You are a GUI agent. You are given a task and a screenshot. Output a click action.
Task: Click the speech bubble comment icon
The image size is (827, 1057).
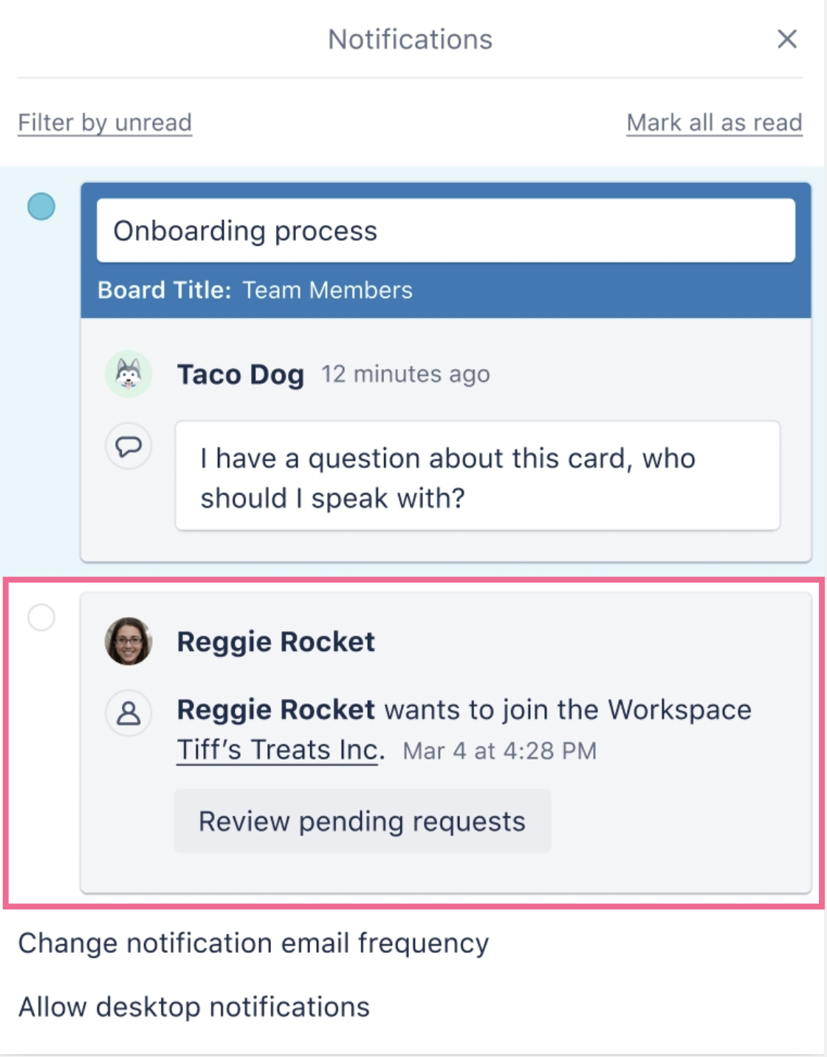(128, 446)
